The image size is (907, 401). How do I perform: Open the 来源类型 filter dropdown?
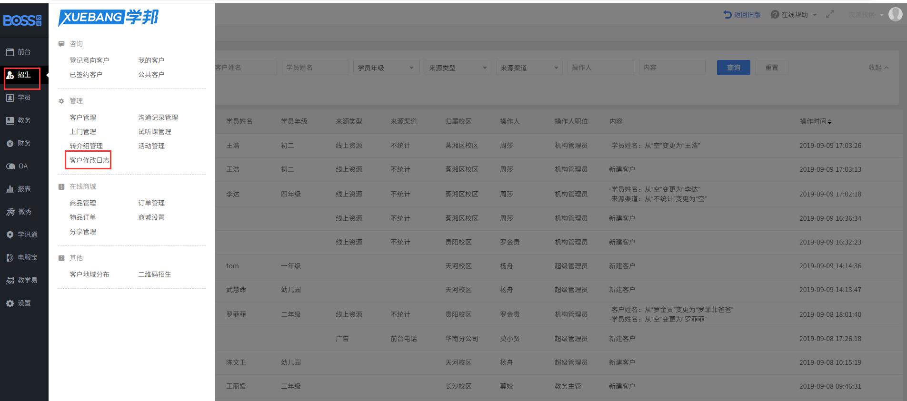458,68
